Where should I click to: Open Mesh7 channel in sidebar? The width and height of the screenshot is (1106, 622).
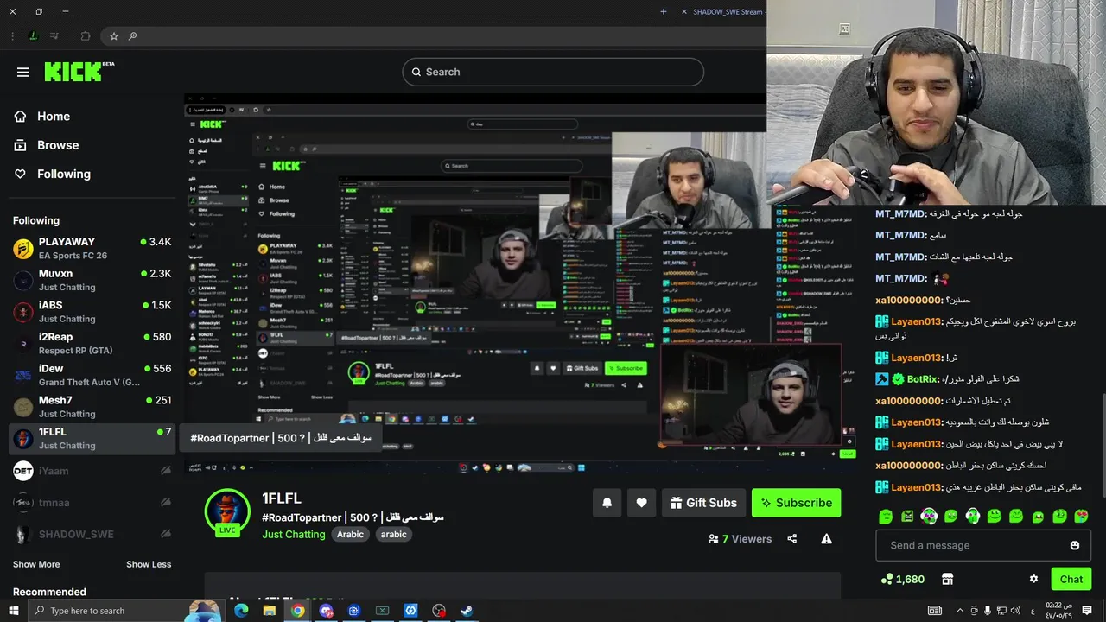[92, 407]
